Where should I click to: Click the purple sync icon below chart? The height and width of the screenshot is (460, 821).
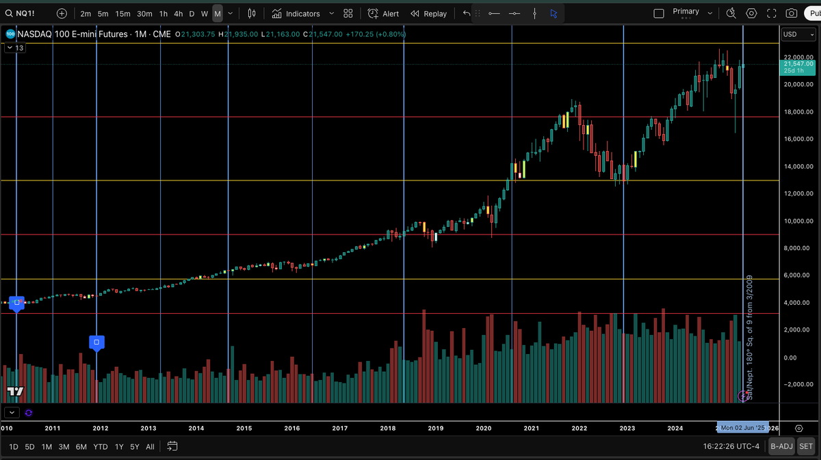tap(28, 412)
